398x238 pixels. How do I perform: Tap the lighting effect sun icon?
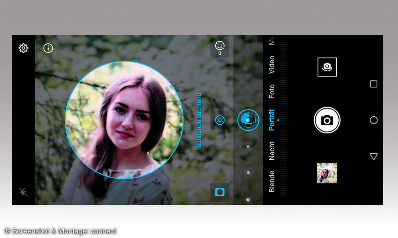[x=220, y=120]
